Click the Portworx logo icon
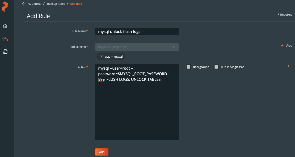 5,7
